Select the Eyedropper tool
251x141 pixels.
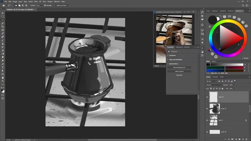pos(3,33)
